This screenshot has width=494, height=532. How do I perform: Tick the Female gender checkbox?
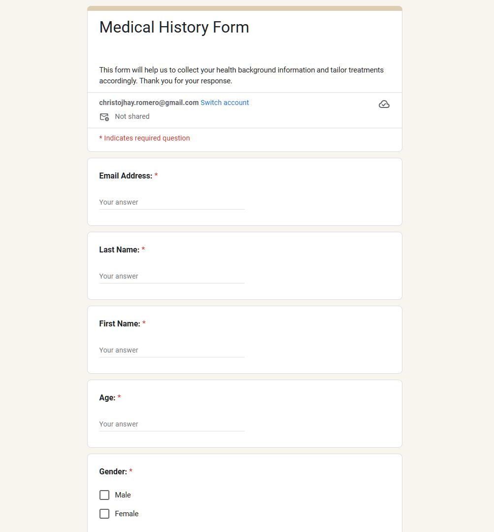pyautogui.click(x=104, y=514)
